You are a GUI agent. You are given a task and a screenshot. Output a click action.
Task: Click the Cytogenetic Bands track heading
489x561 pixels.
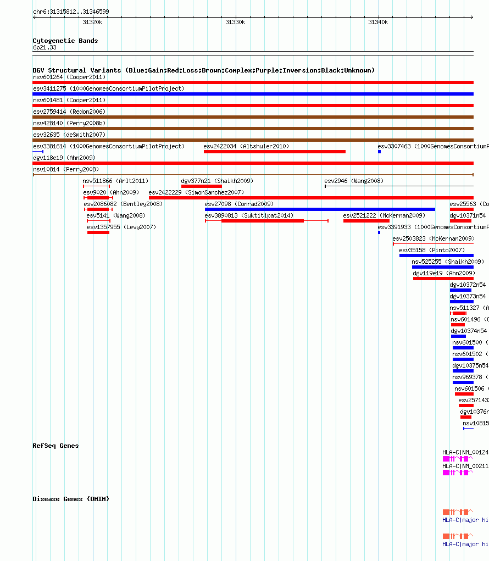pos(65,41)
